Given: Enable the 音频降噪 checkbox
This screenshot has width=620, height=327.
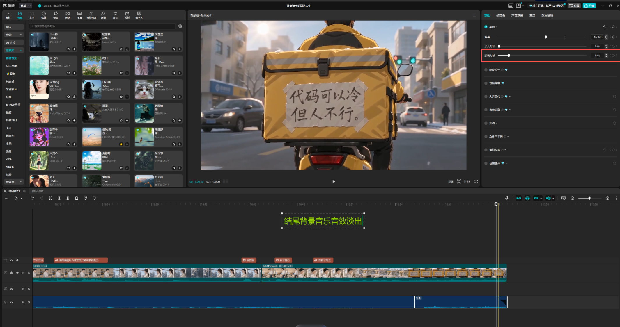Looking at the screenshot, I should pos(486,83).
